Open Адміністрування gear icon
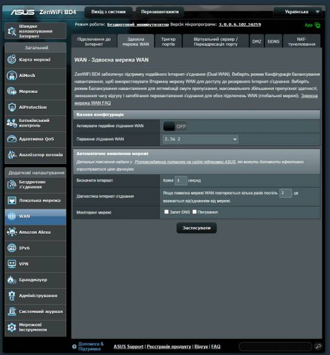 click(12, 295)
